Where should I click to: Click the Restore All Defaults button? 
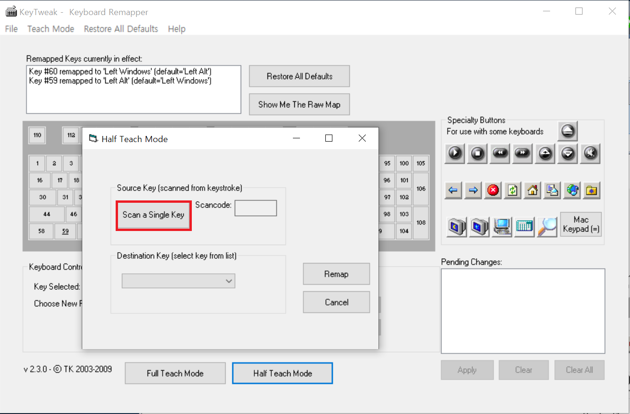pyautogui.click(x=299, y=76)
